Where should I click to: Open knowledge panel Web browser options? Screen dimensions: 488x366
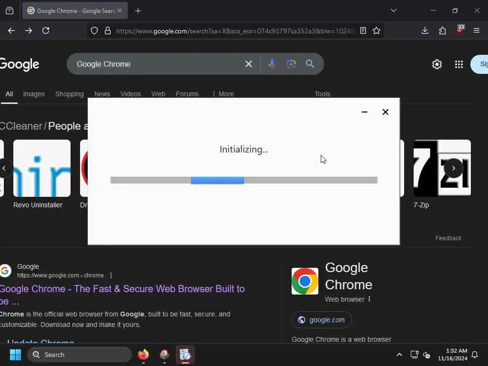(369, 299)
